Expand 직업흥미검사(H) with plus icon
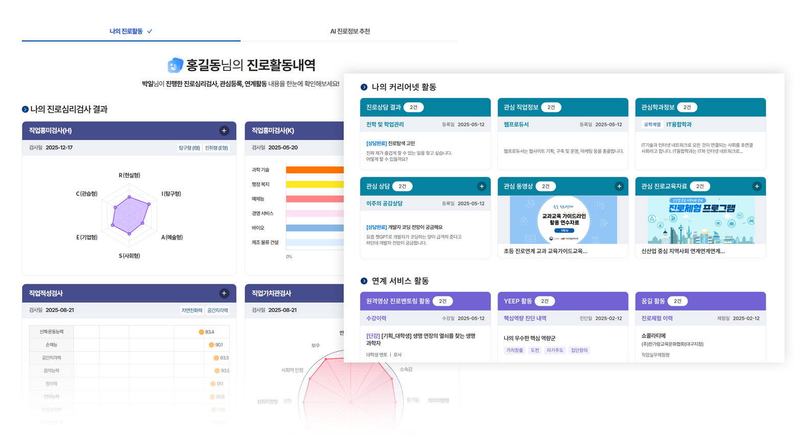Viewport: 809px width, 436px height. (224, 131)
